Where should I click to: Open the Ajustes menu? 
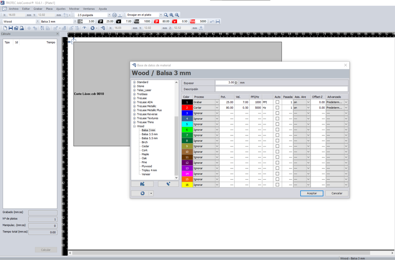click(61, 9)
